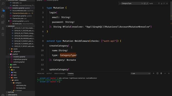Open the Search view in activity bar
172x96 pixels.
point(3,3)
